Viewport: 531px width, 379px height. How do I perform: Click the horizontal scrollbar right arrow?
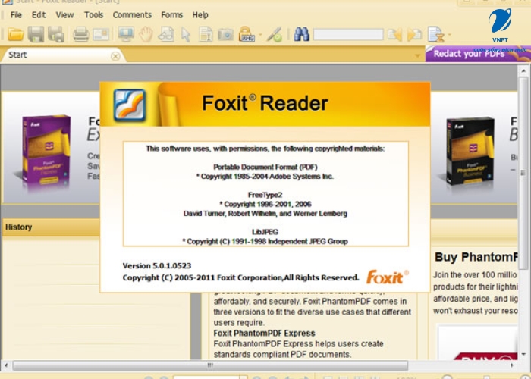click(x=512, y=365)
